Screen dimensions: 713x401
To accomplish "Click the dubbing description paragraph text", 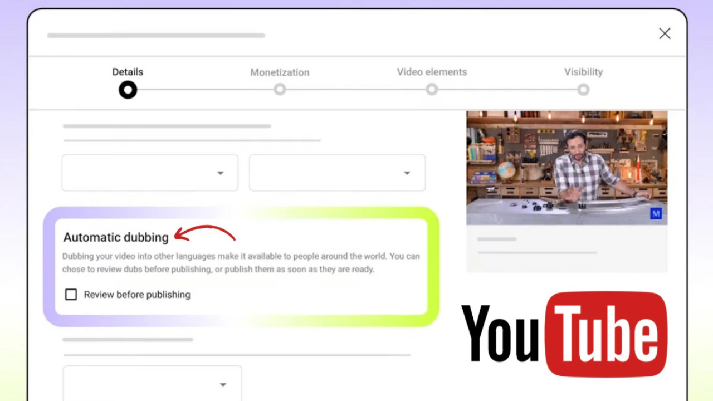I will coord(241,263).
